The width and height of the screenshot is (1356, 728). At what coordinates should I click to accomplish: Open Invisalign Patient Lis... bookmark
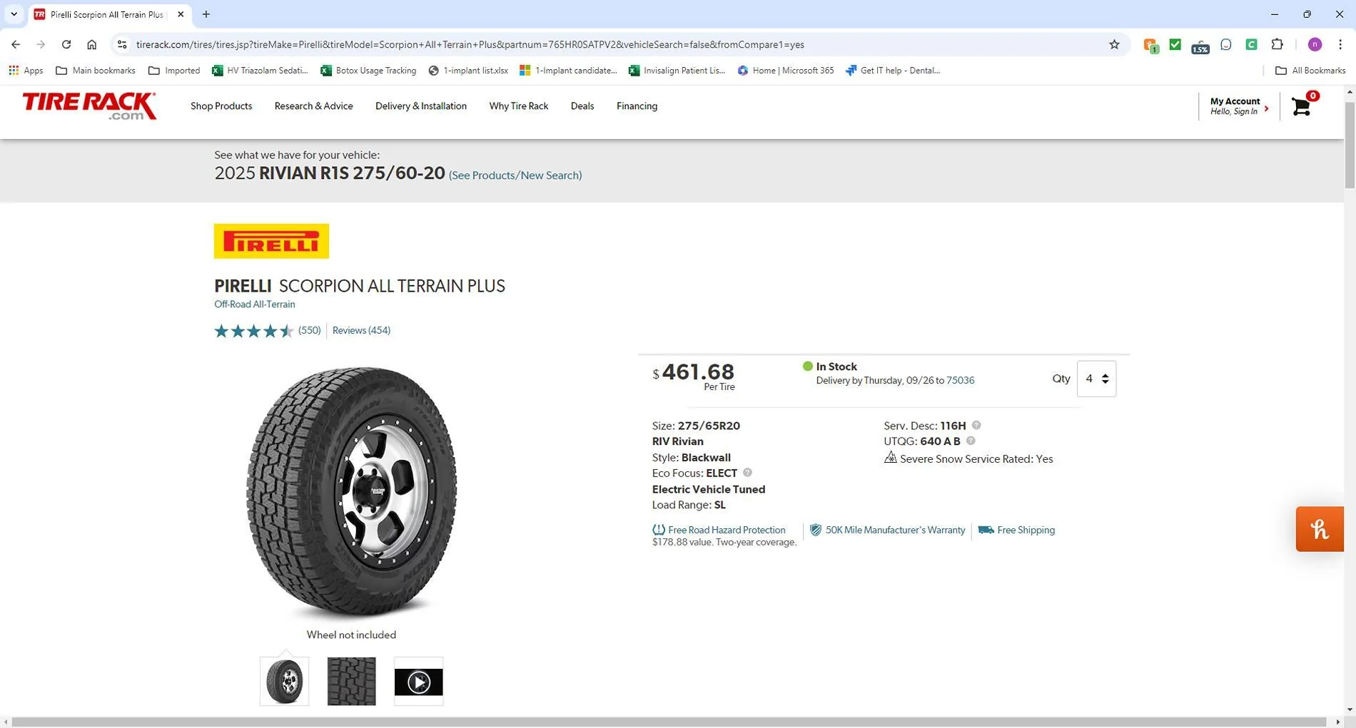677,71
